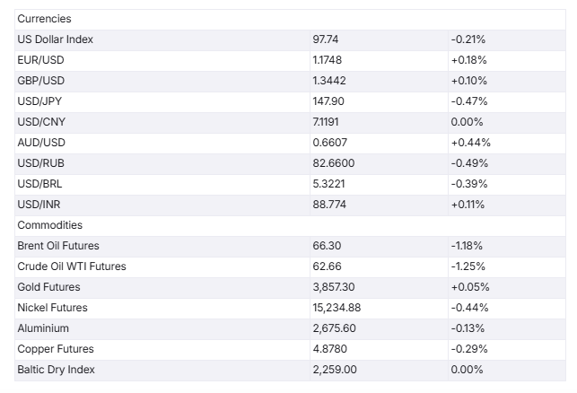Select the GBP/USD row label
This screenshot has width=577, height=393.
click(x=40, y=81)
